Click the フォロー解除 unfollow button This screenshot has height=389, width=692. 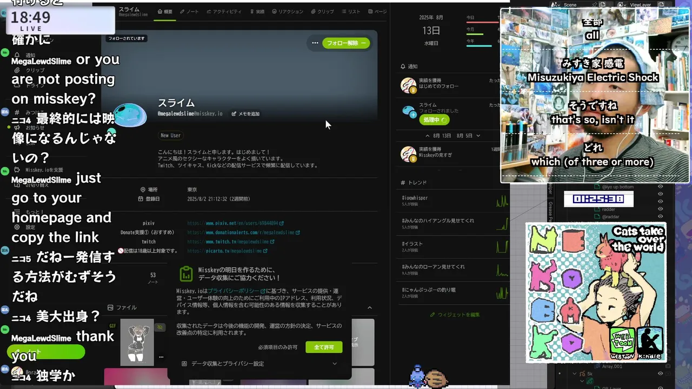346,43
